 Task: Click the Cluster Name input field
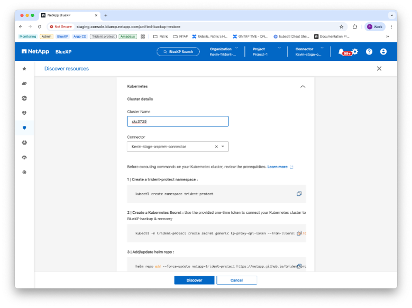tap(178, 121)
